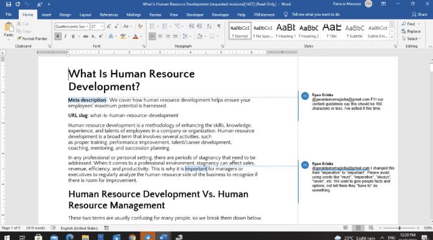This screenshot has height=240, width=433.
Task: Apply bulleted list
Action: (152, 26)
